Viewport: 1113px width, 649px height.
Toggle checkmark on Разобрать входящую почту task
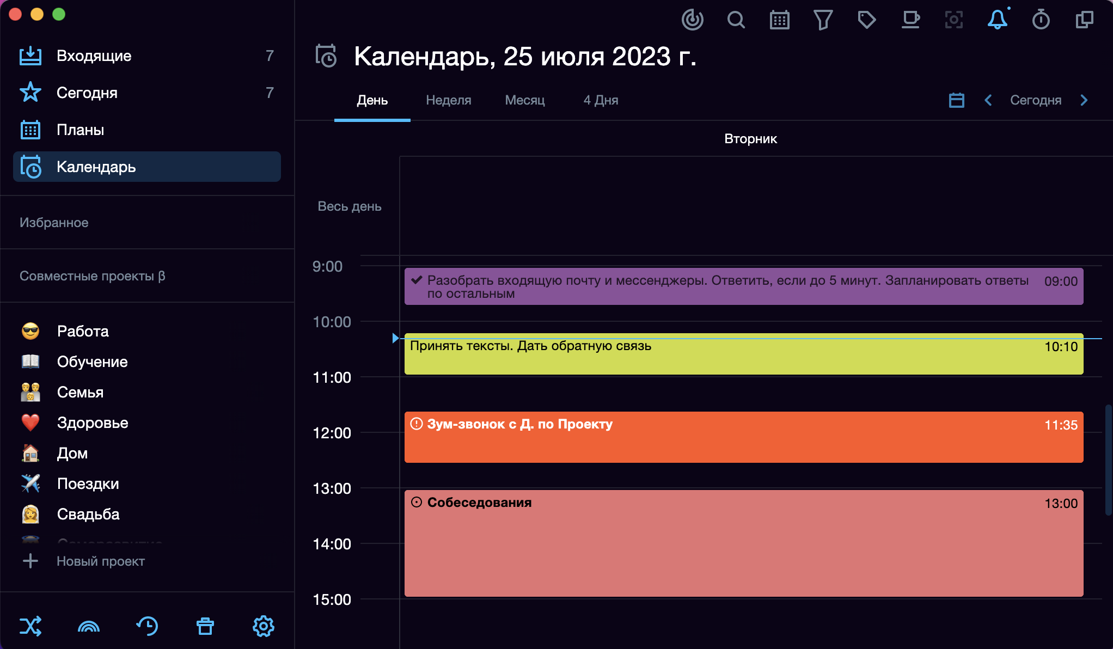tap(417, 280)
